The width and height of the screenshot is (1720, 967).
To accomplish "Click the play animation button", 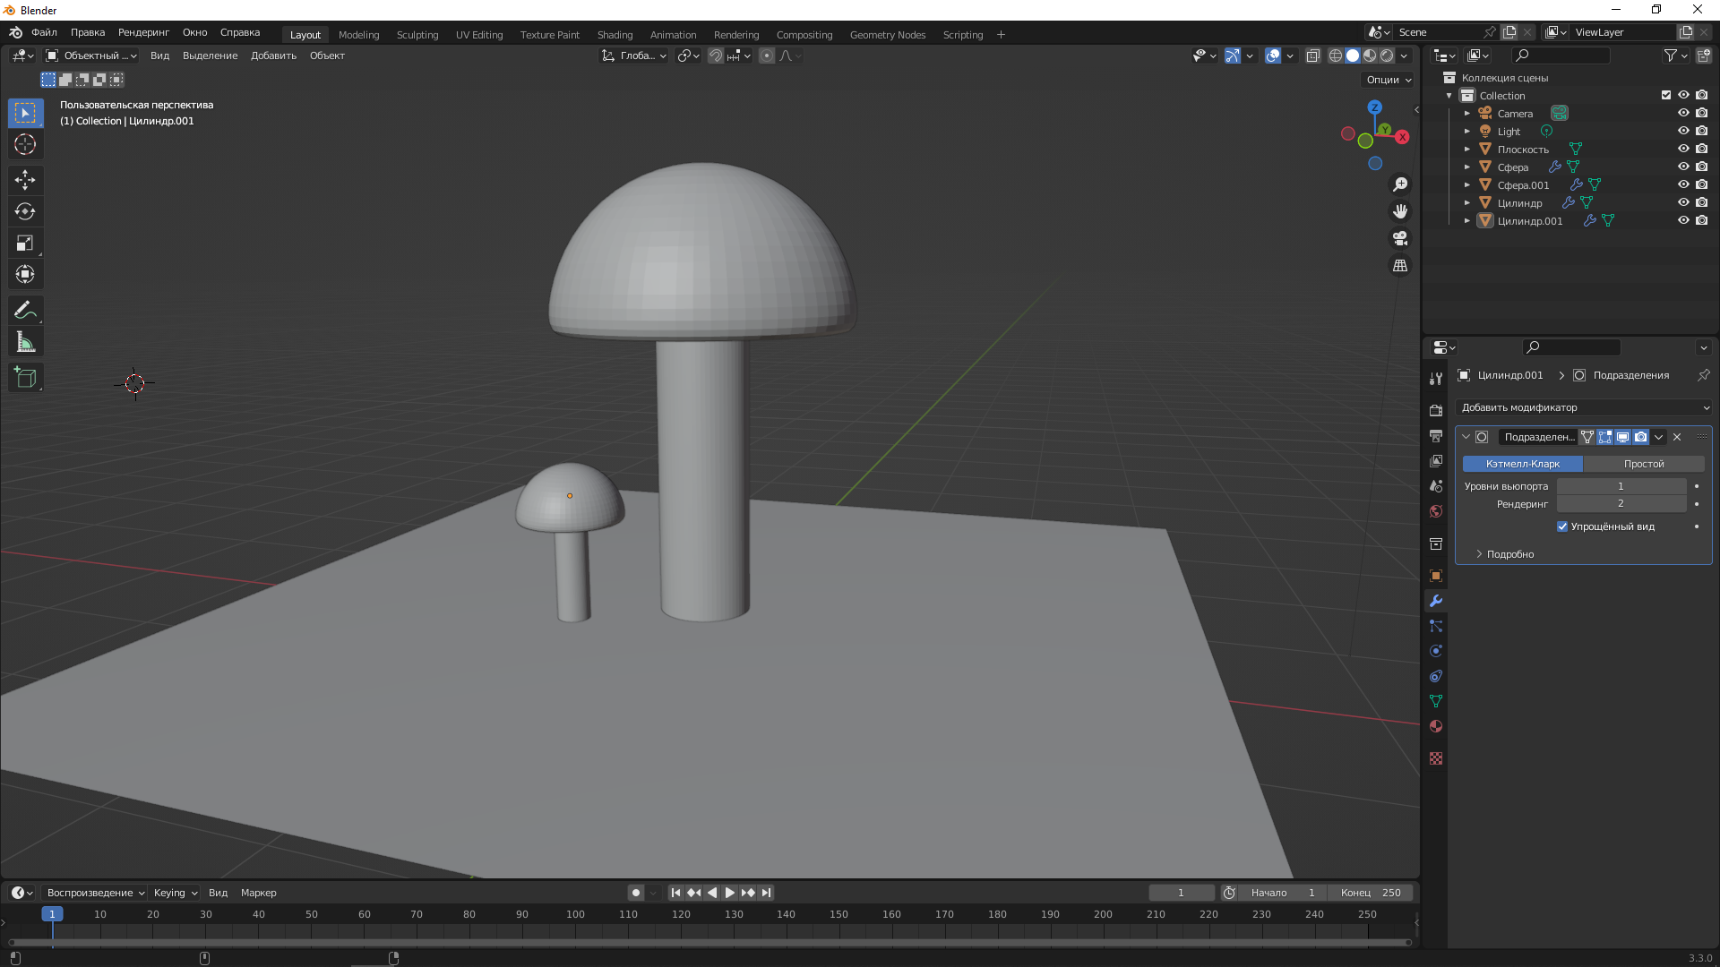I will pos(729,893).
